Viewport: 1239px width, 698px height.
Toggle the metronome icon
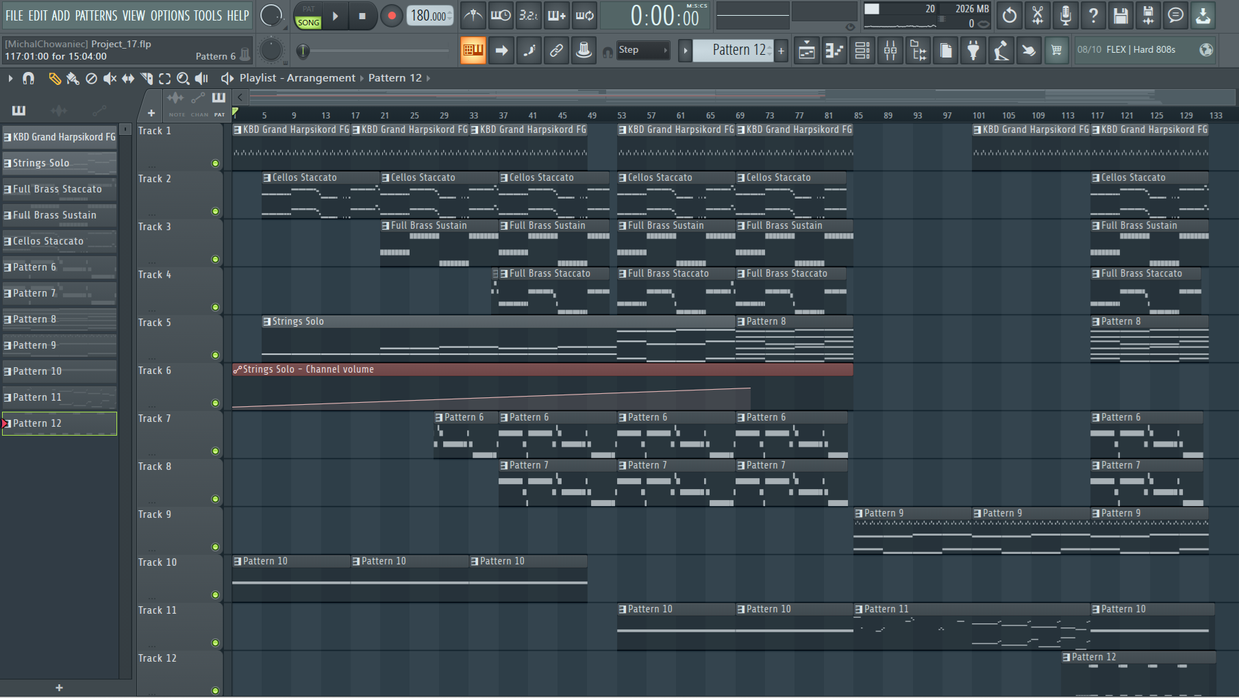[473, 15]
